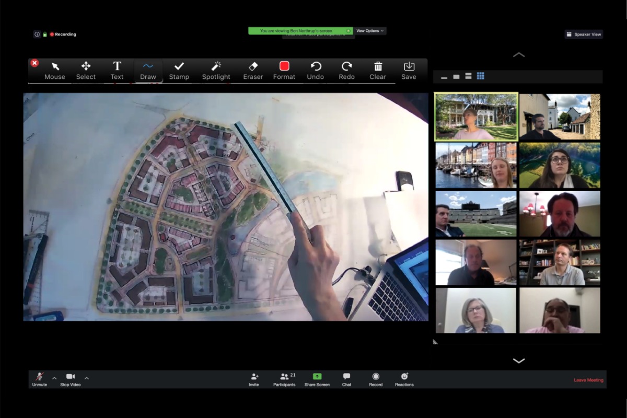Expand video options arrow beside Stop Video

click(87, 378)
